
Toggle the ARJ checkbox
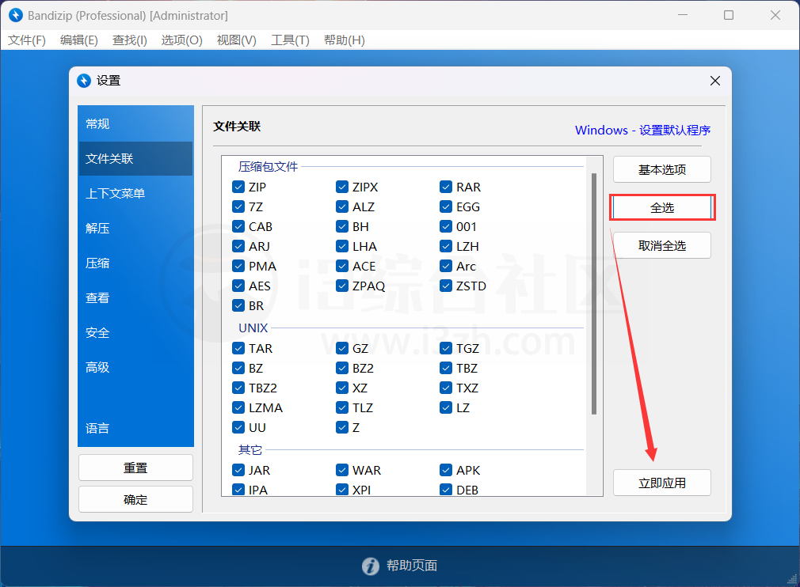pos(238,246)
